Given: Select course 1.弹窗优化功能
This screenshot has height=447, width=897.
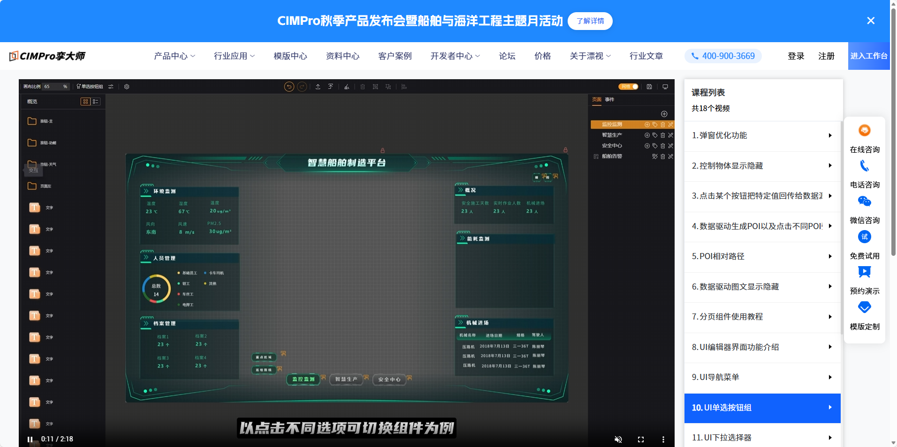Looking at the screenshot, I should click(x=762, y=136).
